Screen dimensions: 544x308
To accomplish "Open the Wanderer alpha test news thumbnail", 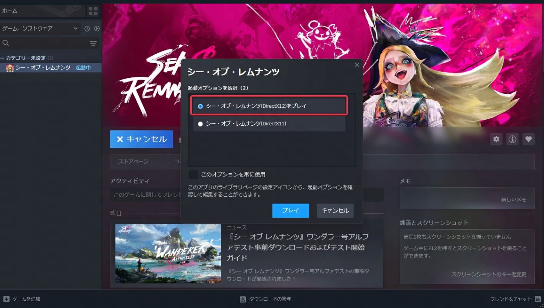I will (168, 254).
